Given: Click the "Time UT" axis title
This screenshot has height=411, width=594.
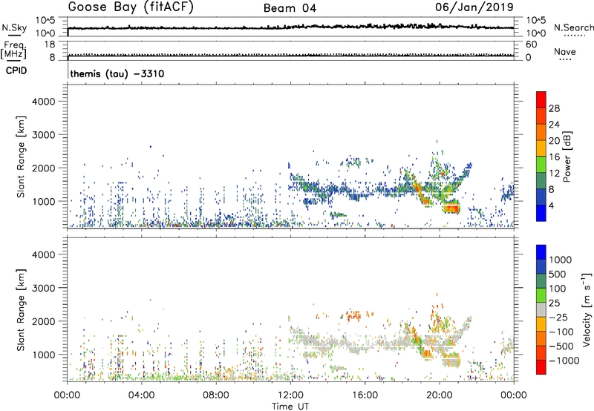Looking at the screenshot, I should pos(290,407).
